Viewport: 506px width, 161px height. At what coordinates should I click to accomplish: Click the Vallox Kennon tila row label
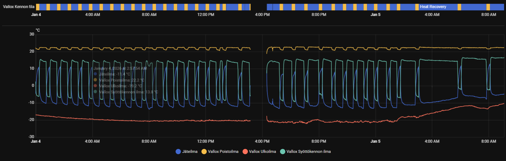click(x=18, y=7)
